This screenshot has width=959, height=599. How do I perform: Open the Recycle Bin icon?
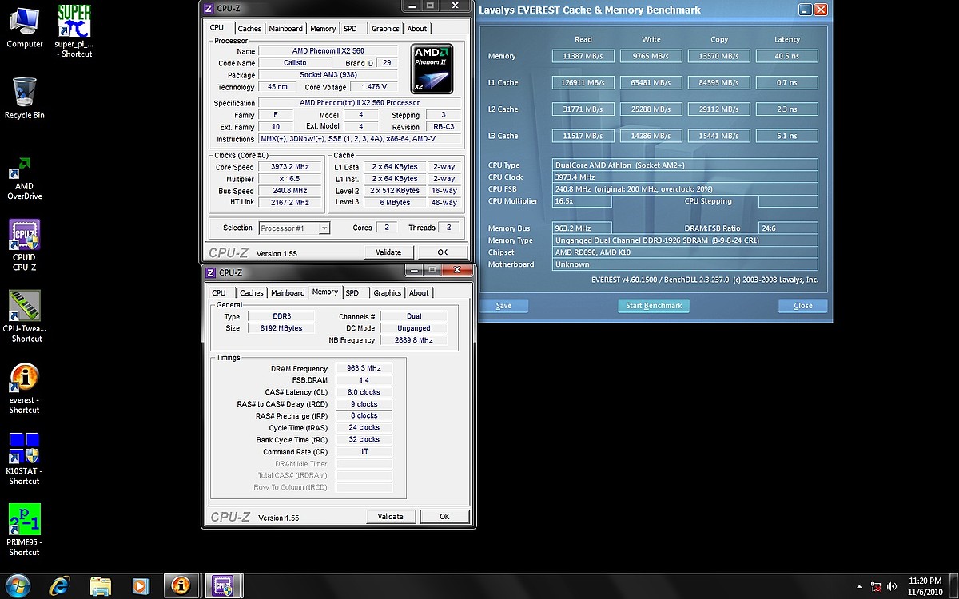24,97
